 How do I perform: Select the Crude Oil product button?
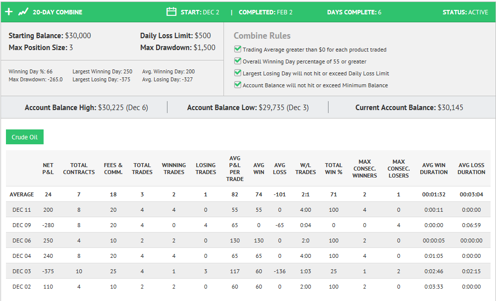pos(25,137)
